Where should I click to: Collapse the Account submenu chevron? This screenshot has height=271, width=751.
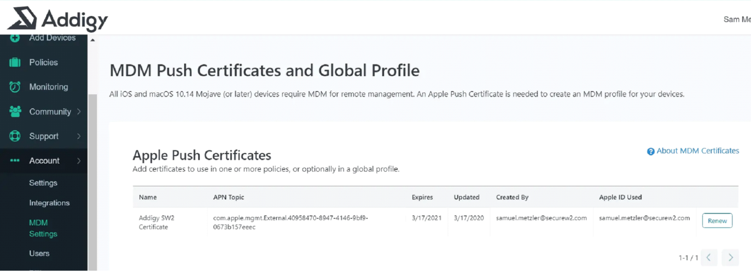coord(79,161)
